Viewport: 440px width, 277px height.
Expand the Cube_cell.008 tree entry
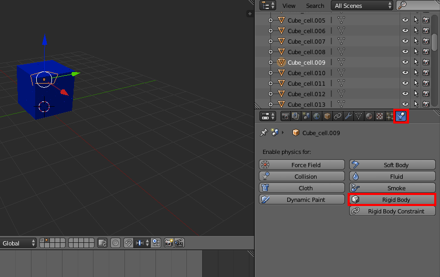point(270,52)
